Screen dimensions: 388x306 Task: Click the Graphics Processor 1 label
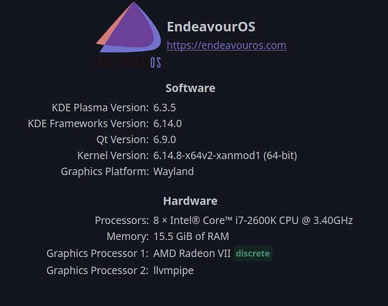[x=97, y=253]
